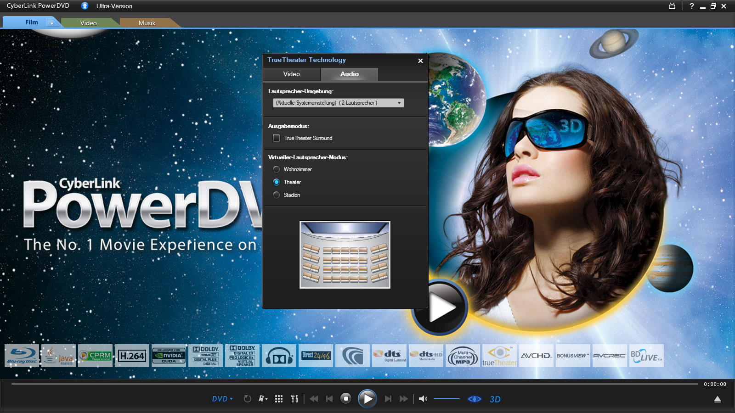Viewport: 735px width, 413px height.
Task: Select the Audio tab in TrueTheater dialog
Action: pos(350,74)
